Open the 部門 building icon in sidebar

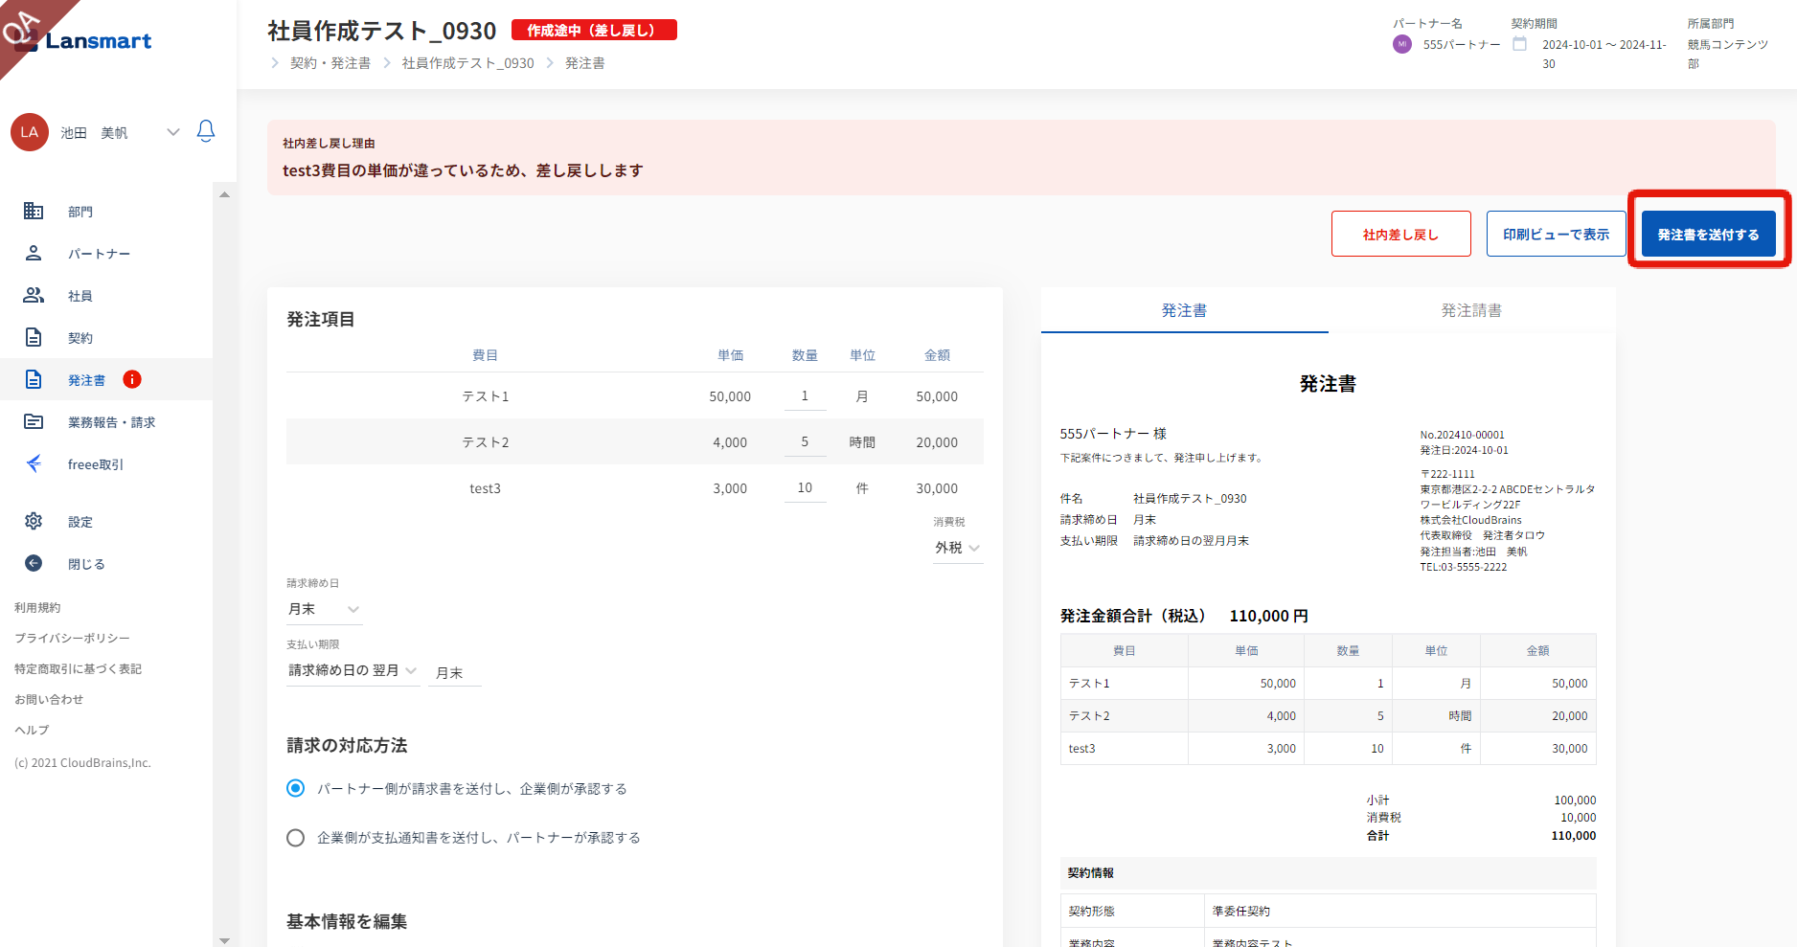pyautogui.click(x=34, y=212)
